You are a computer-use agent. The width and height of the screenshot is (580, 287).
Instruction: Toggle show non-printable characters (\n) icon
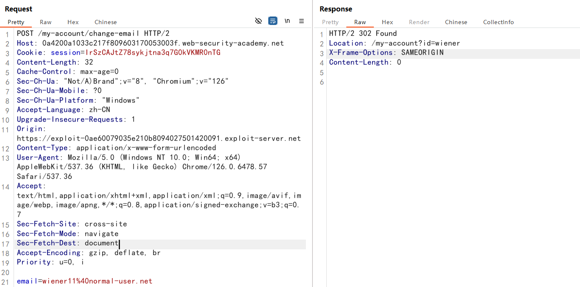tap(287, 21)
